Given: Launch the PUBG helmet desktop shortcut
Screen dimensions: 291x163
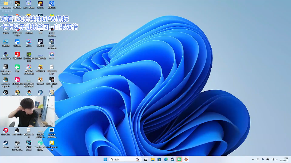Looking at the screenshot, I should click(x=17, y=143).
